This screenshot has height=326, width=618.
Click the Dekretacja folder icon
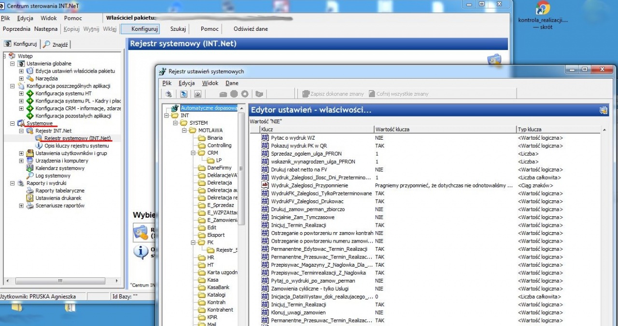202,183
